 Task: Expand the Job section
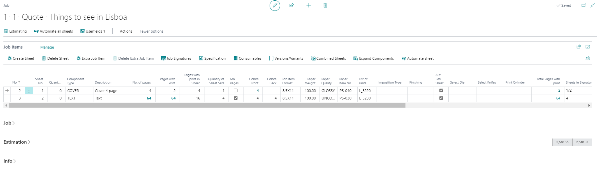tap(9, 123)
